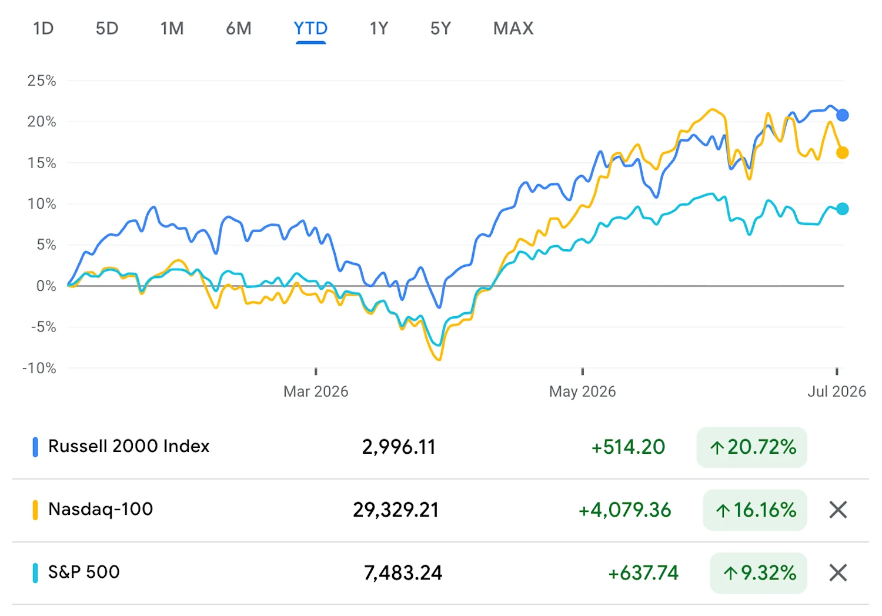Click the 10% y-axis label
The width and height of the screenshot is (882, 616).
(42, 204)
